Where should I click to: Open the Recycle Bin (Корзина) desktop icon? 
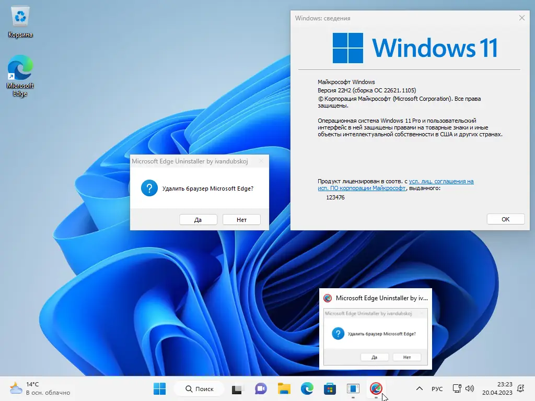pyautogui.click(x=20, y=22)
